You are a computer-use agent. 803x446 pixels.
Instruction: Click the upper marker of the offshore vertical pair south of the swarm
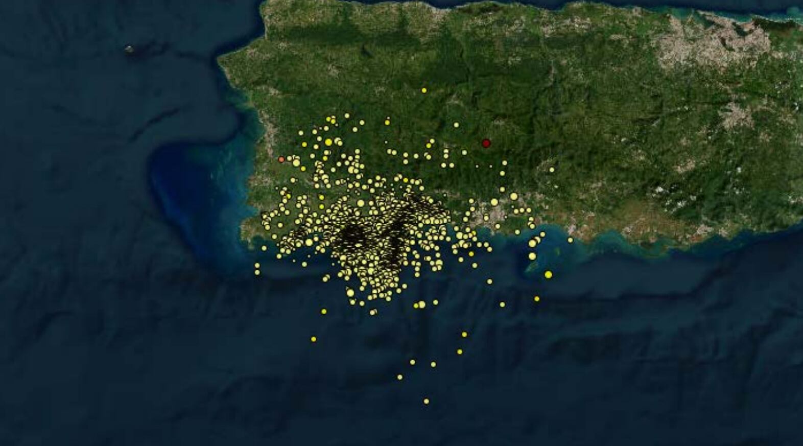click(x=464, y=335)
